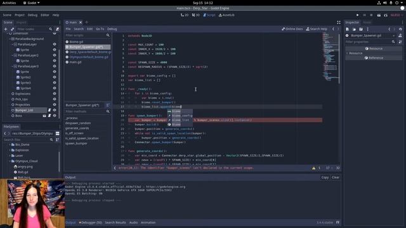Collapse the ParallaxLayer2 tree node
This screenshot has height=228, width=406.
pyautogui.click(x=13, y=55)
